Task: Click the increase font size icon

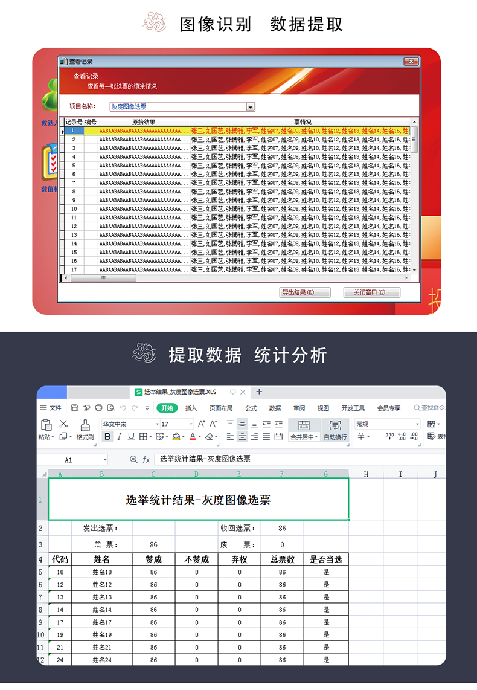Action: (x=202, y=424)
